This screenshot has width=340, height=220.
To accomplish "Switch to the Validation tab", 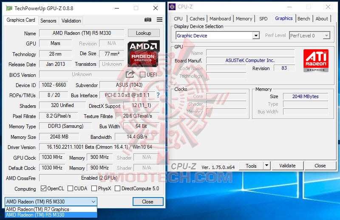I will tap(71, 21).
